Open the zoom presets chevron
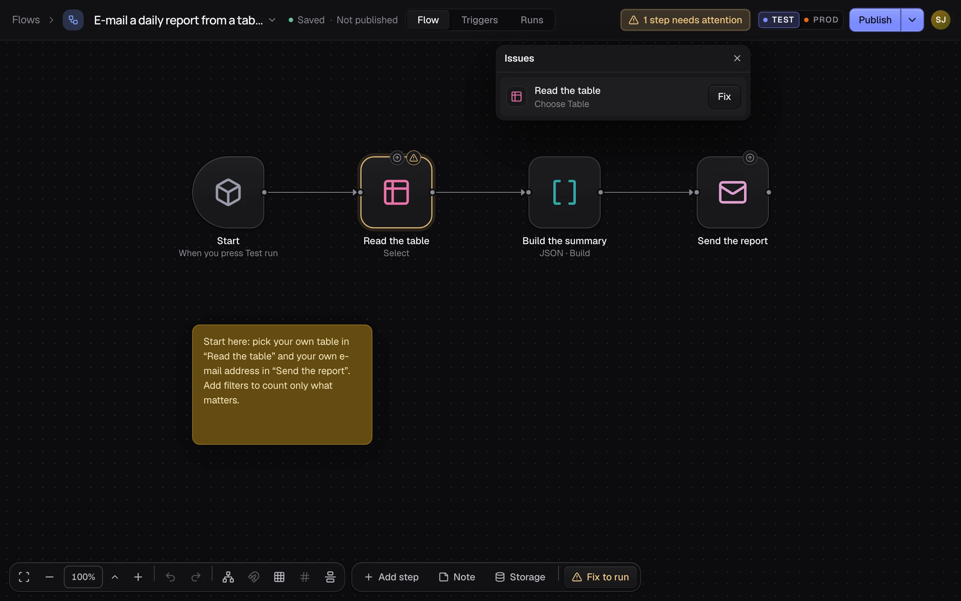This screenshot has width=961, height=601. point(115,577)
